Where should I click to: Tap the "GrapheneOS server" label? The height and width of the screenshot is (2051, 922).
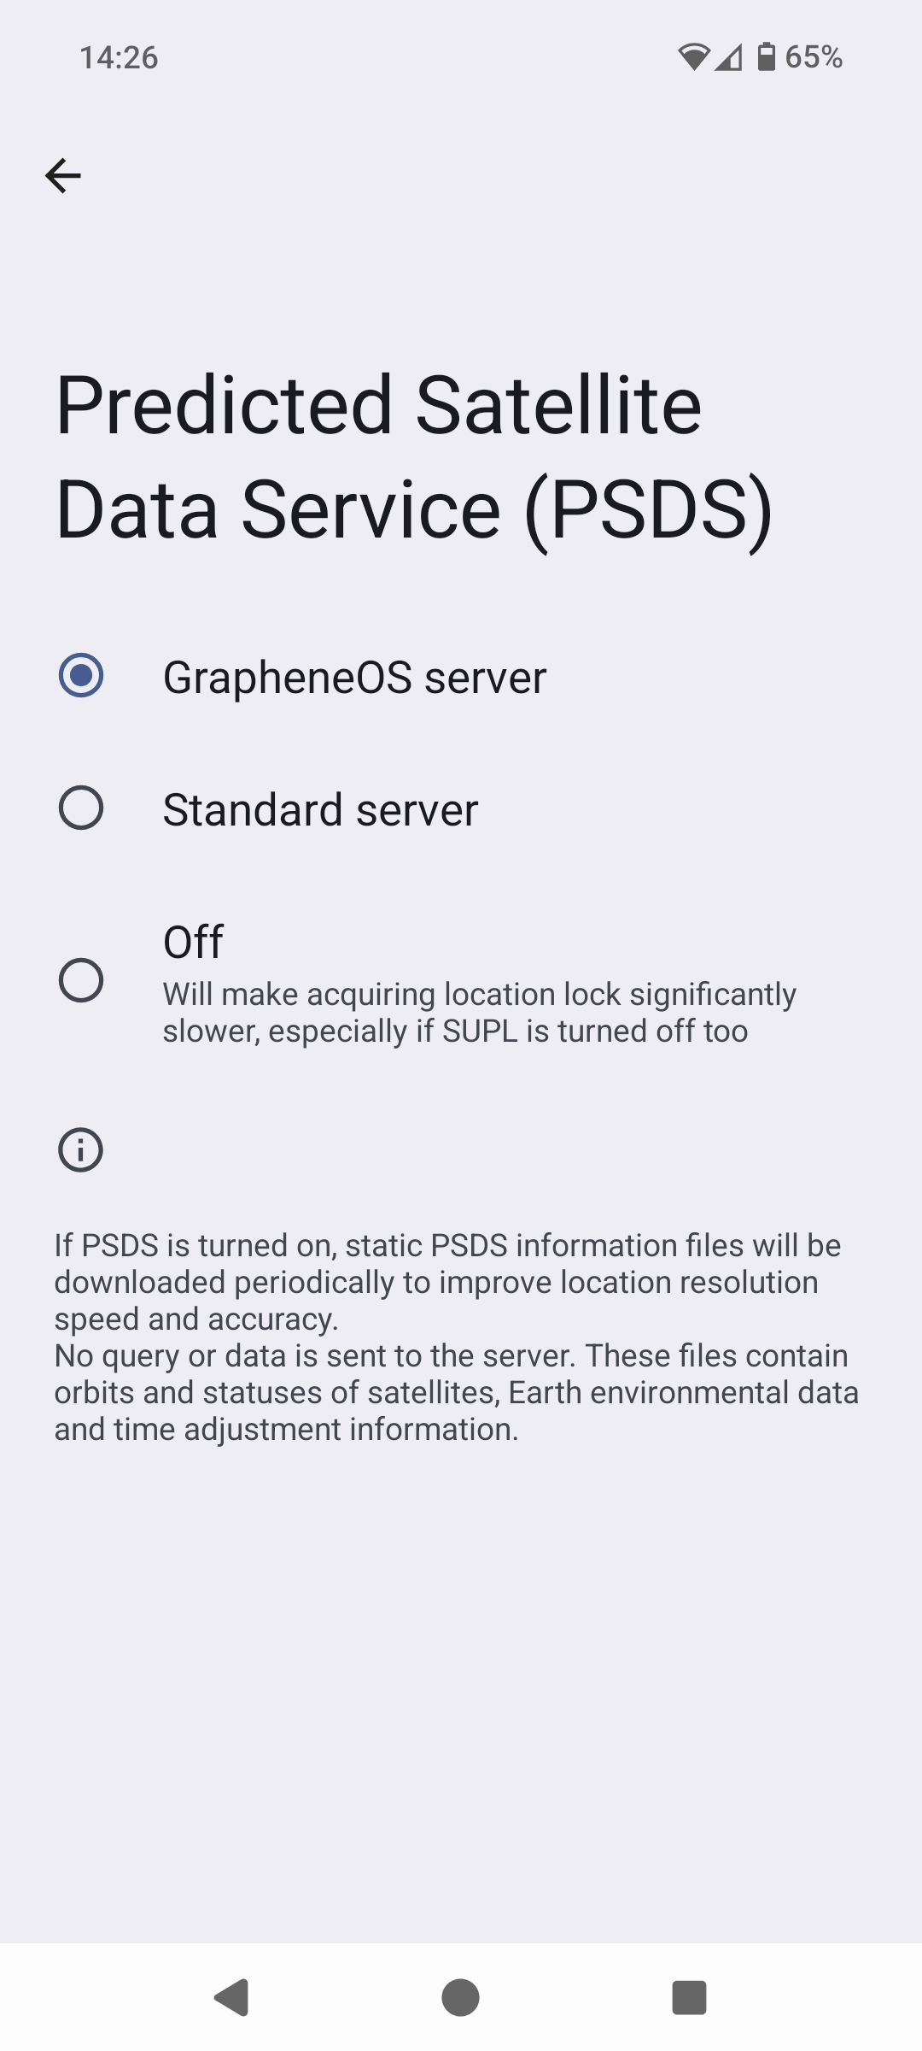pyautogui.click(x=354, y=678)
